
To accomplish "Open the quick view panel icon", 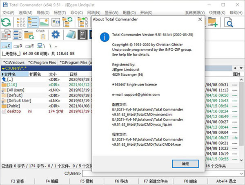I will tap(56, 22).
